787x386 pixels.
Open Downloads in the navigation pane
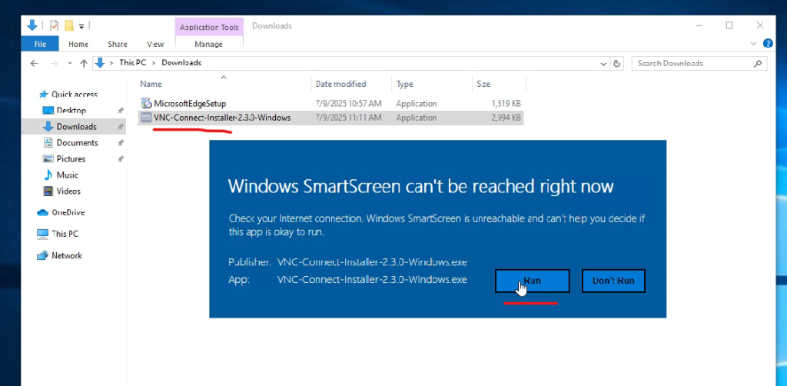(x=76, y=127)
